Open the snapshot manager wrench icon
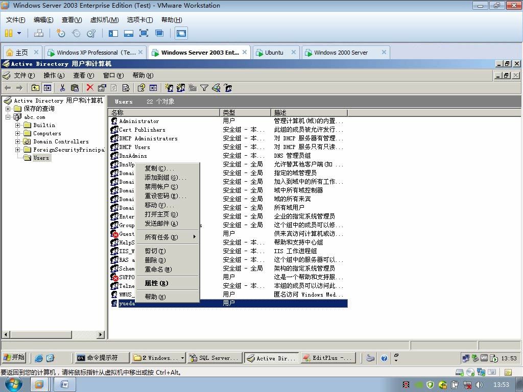 click(91, 33)
